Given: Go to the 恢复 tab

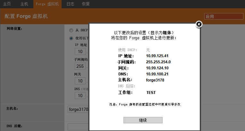Looking at the screenshot, I should point(86,4).
